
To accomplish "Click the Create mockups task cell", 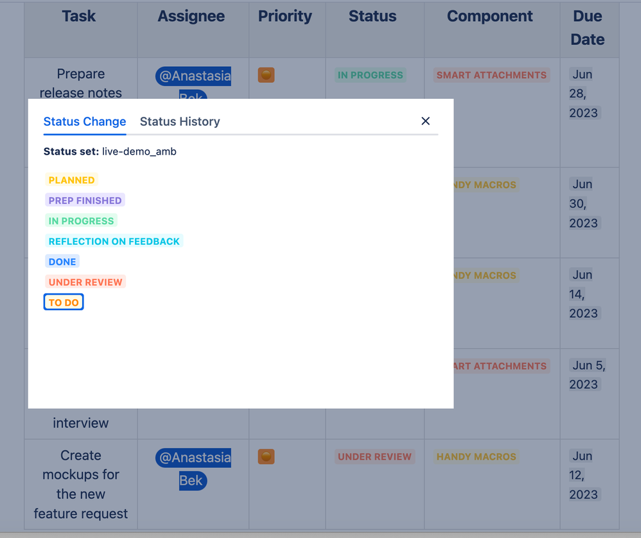I will coord(80,485).
